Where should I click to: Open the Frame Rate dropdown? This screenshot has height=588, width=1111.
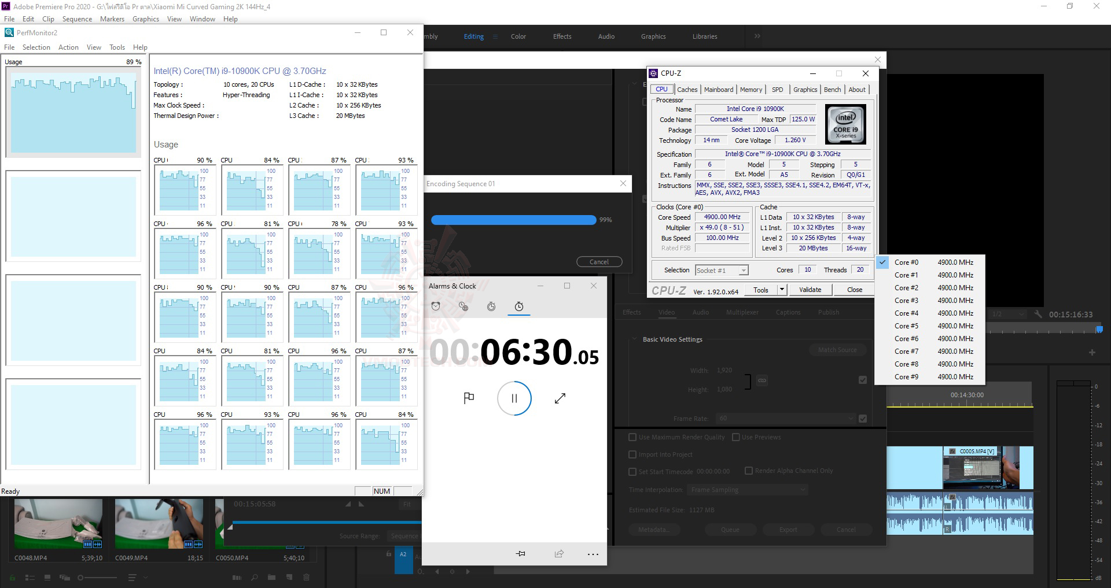[786, 419]
